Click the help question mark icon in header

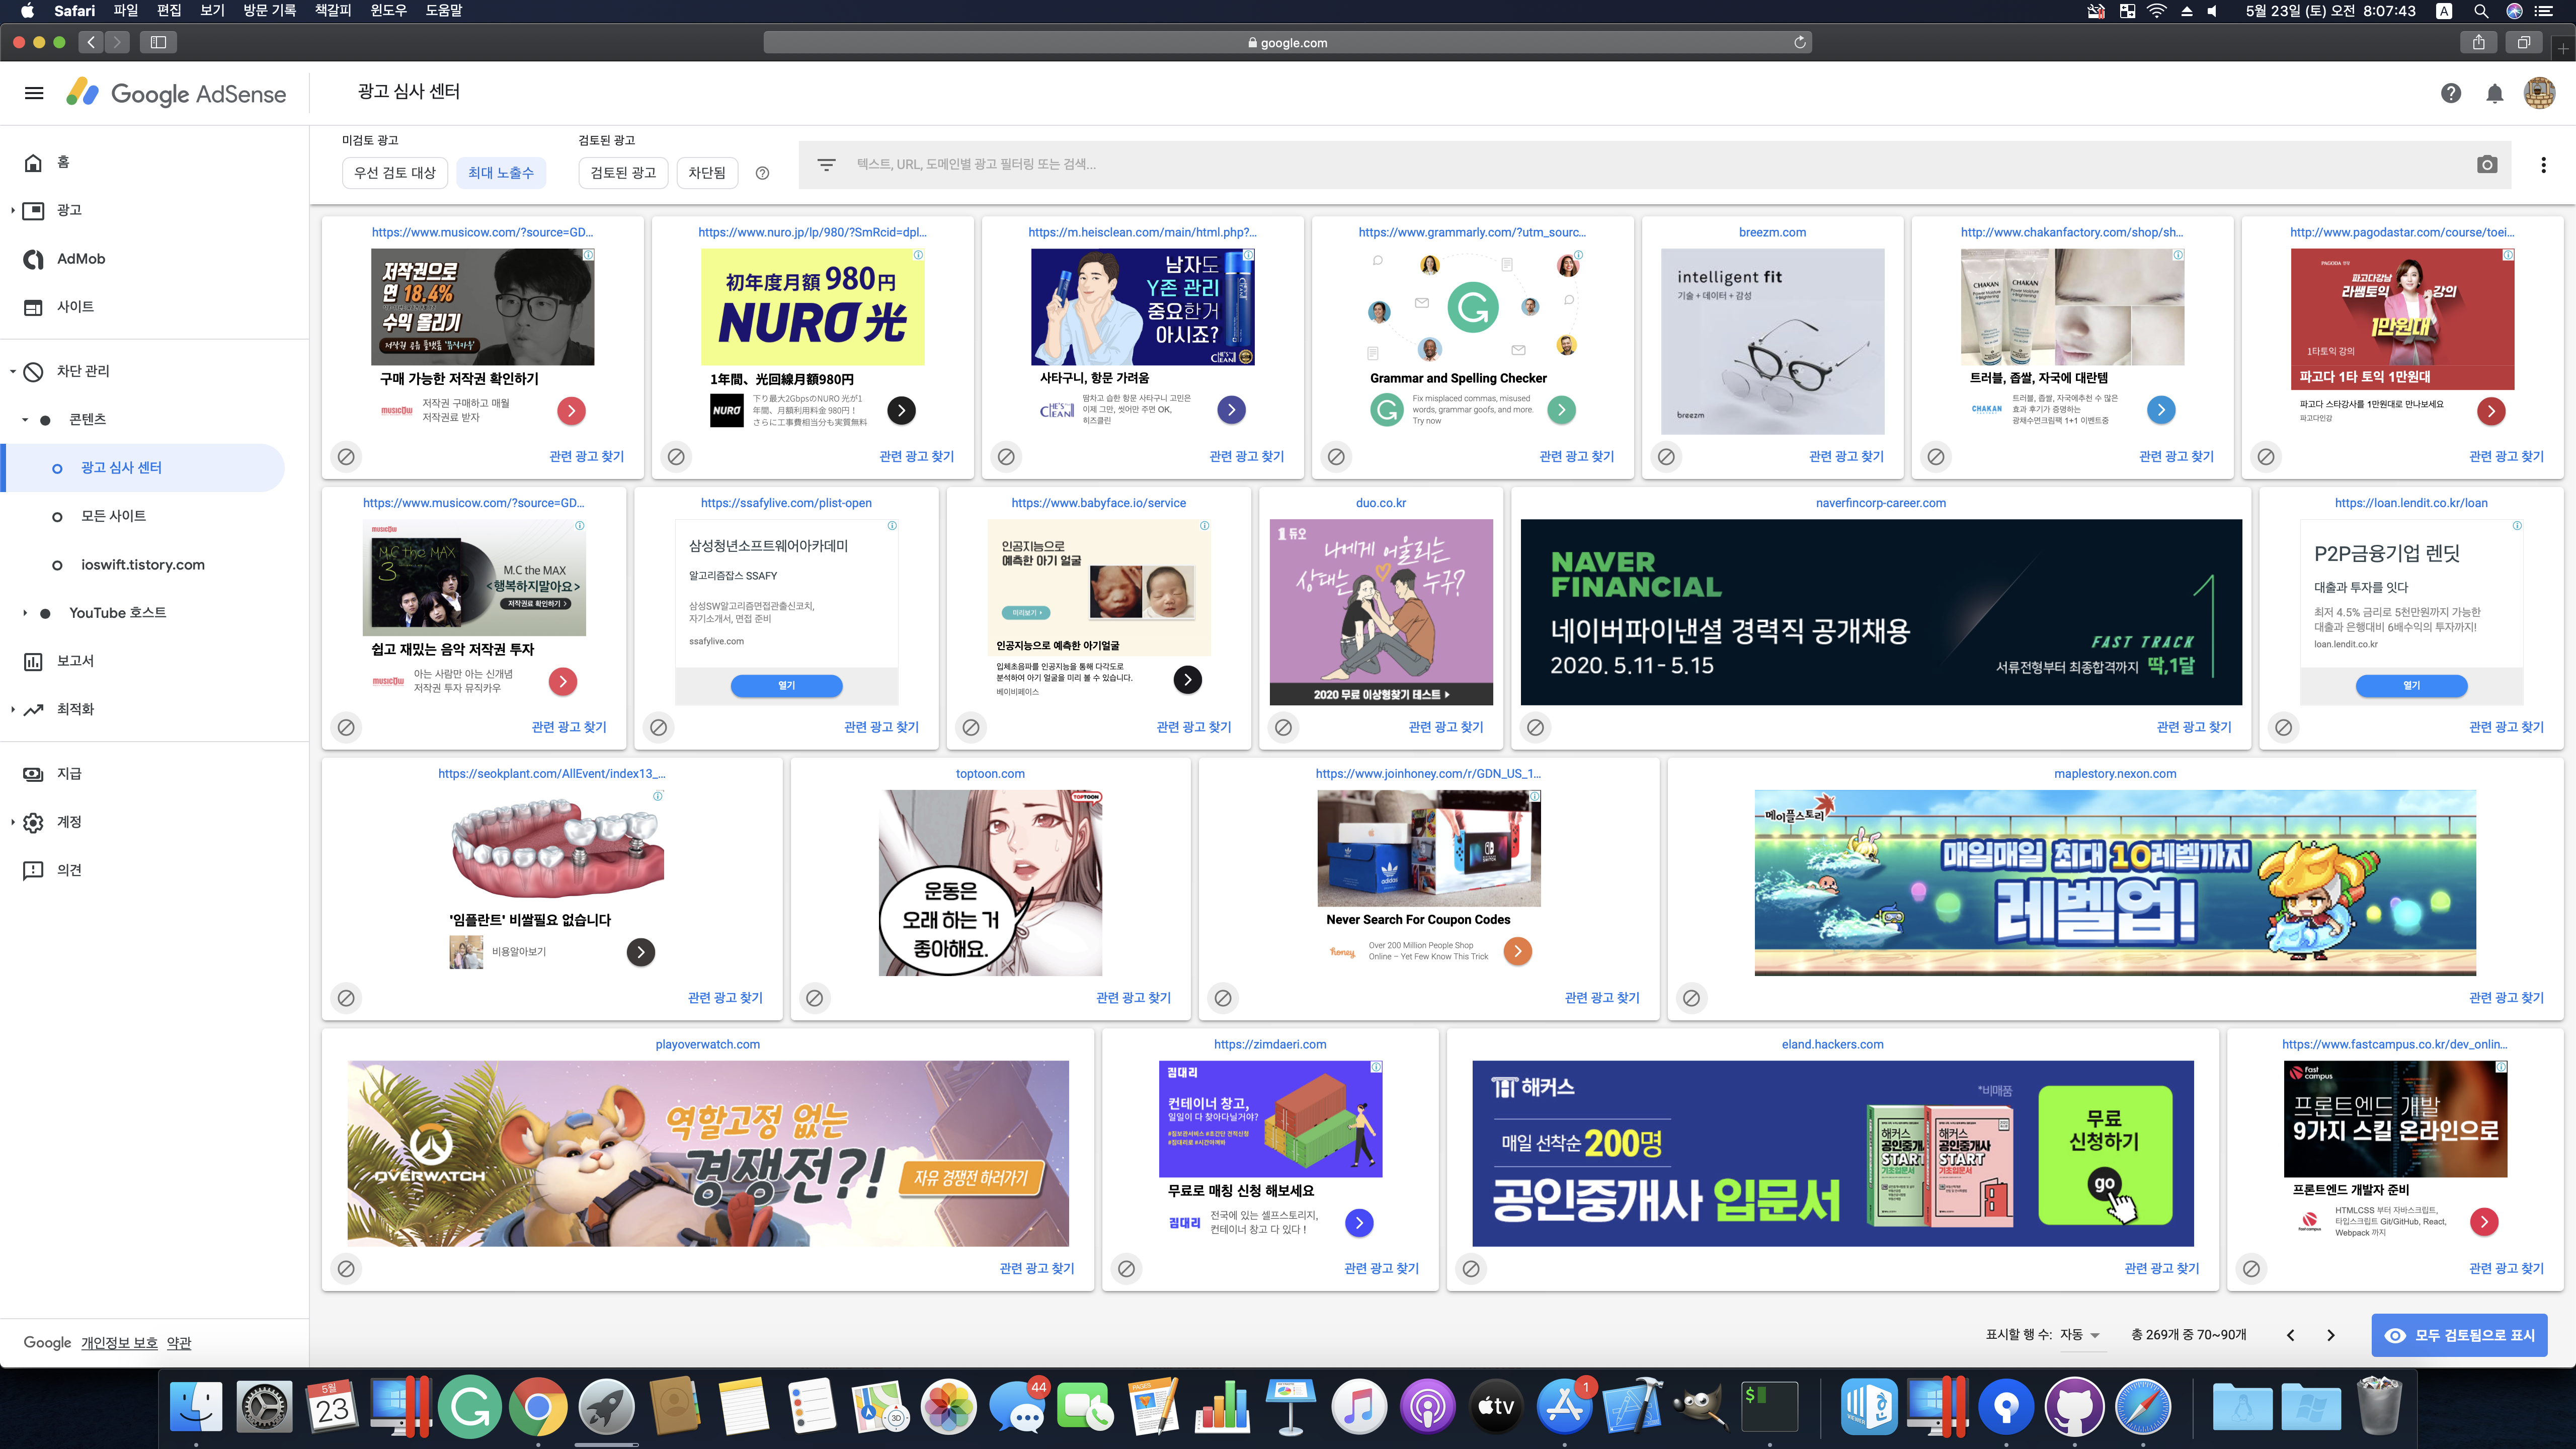2450,93
